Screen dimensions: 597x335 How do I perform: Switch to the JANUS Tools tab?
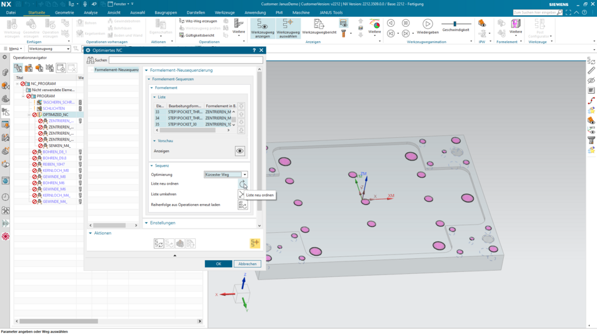coord(331,12)
